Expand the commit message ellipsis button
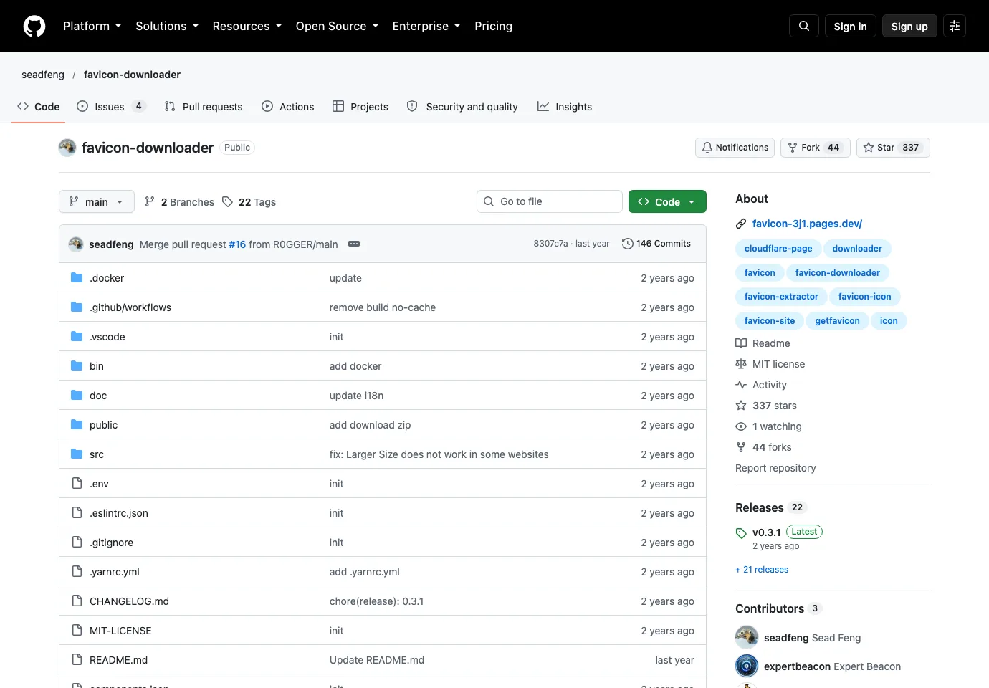The width and height of the screenshot is (989, 688). (x=354, y=244)
